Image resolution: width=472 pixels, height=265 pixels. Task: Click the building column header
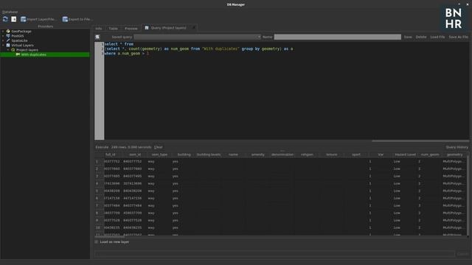tap(184, 155)
